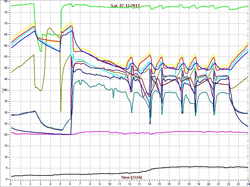Click hour 23 on the time axis

(x=238, y=184)
